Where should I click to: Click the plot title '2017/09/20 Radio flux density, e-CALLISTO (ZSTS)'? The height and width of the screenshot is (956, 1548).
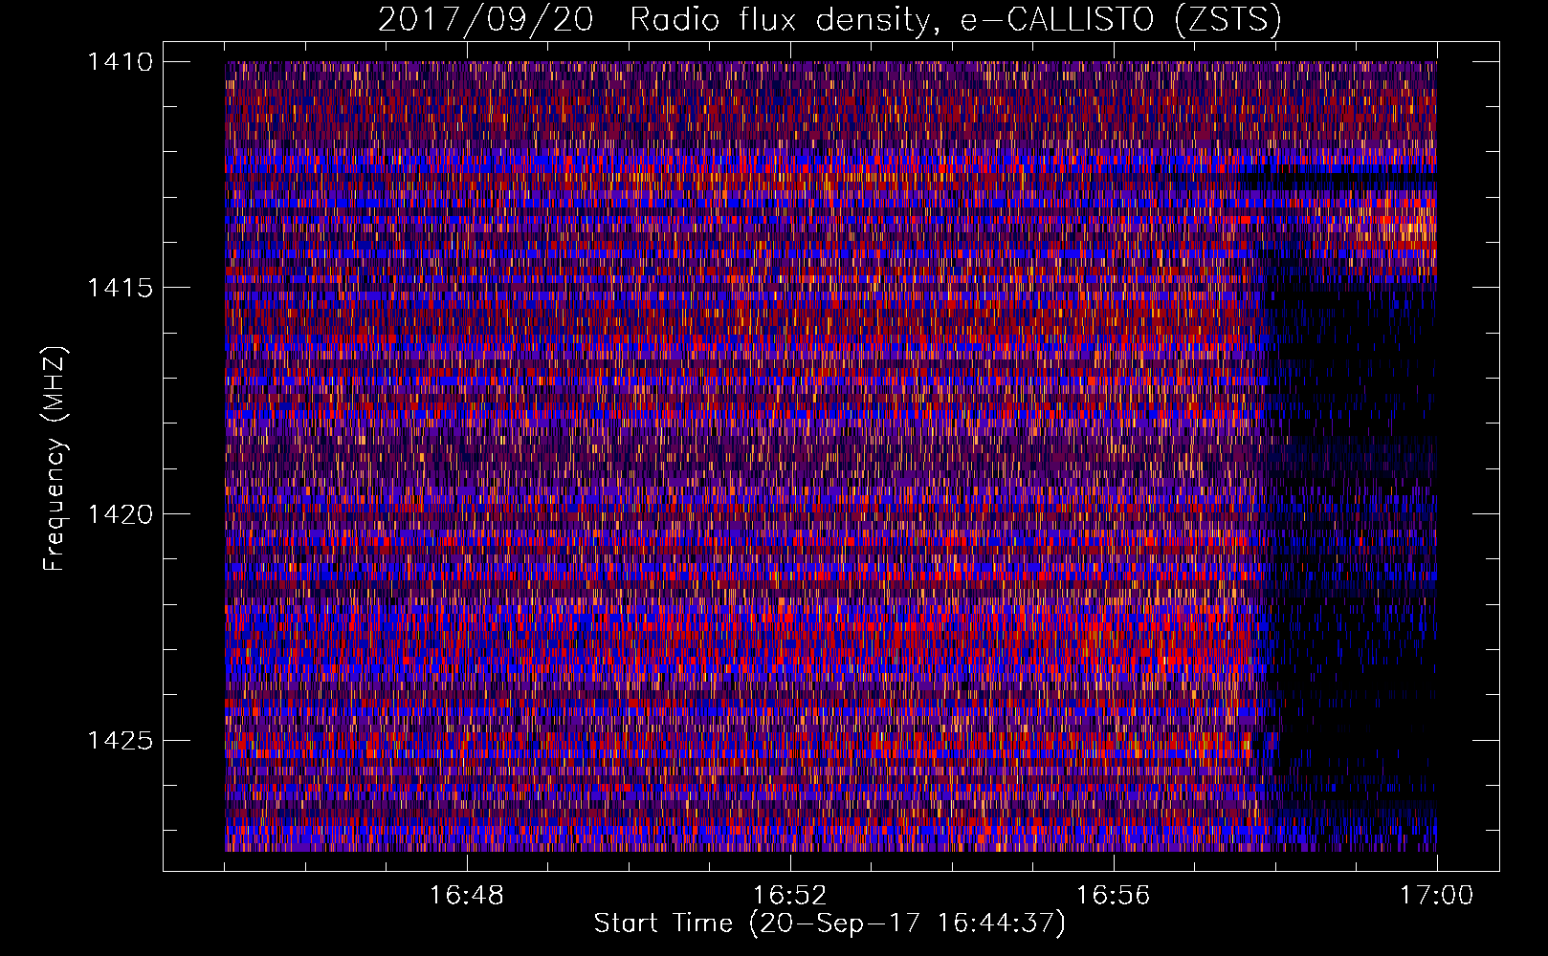tap(829, 20)
